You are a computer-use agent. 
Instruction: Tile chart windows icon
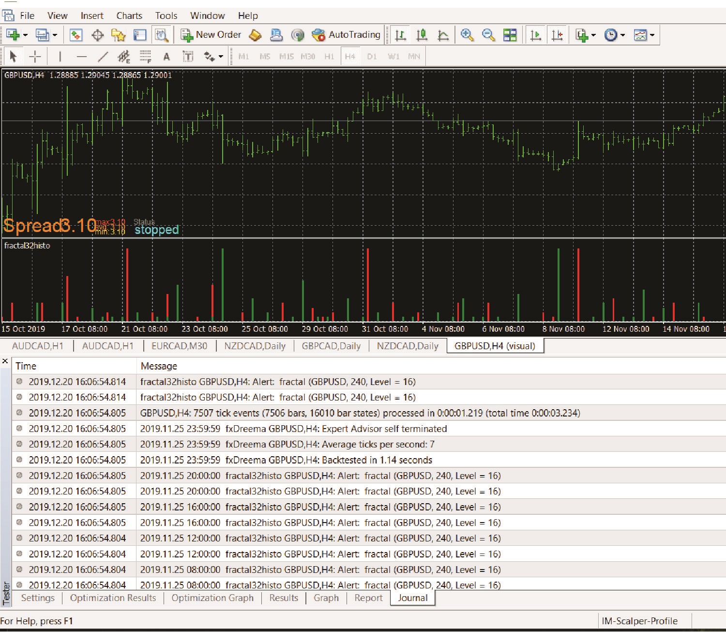(510, 35)
